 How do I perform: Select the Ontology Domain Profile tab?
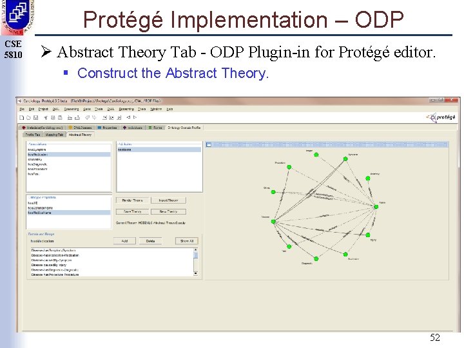[x=184, y=128]
